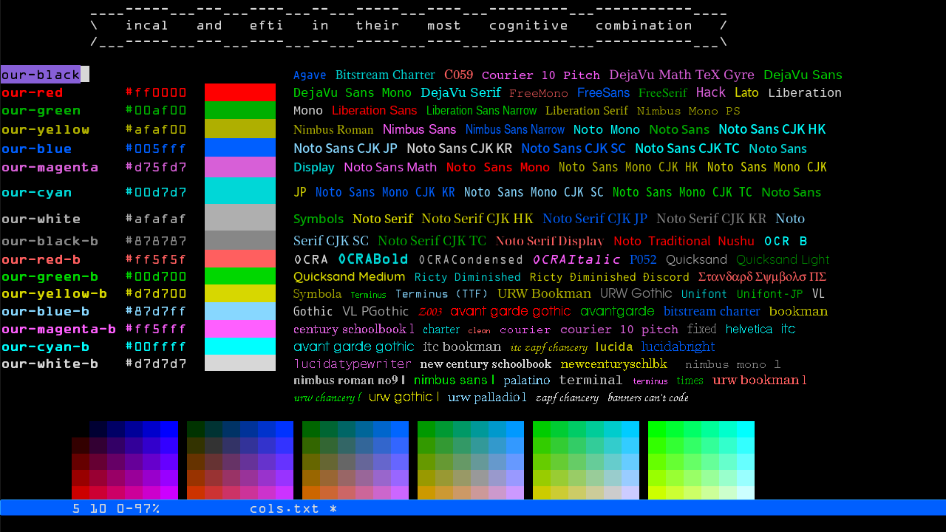Click the 'our-blue-b' label
Viewport: 946px width, 532px height.
point(45,311)
